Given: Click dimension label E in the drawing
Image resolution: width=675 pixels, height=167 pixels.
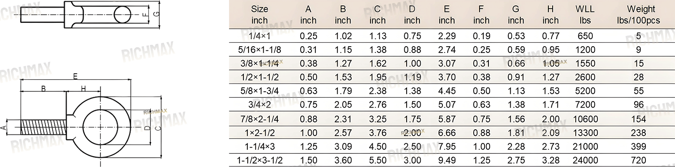Looking at the screenshot, I should tap(75, 77).
